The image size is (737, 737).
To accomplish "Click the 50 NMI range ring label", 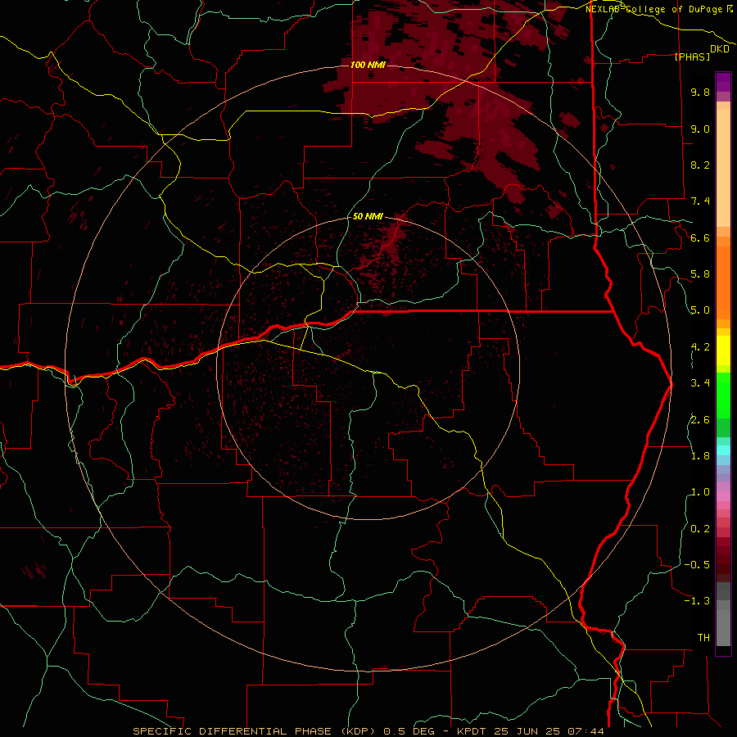I will tap(368, 216).
